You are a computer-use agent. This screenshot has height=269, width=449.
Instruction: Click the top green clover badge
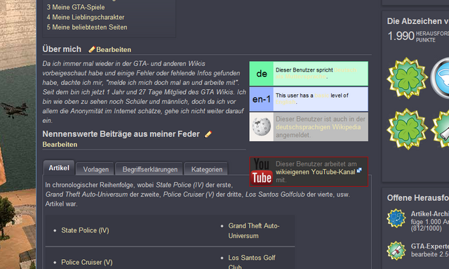pos(407,78)
